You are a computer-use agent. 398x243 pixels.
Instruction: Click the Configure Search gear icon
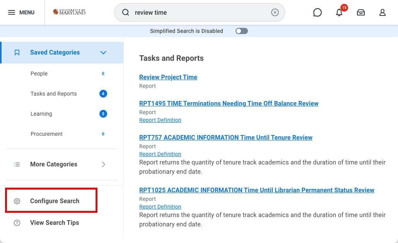click(x=17, y=201)
